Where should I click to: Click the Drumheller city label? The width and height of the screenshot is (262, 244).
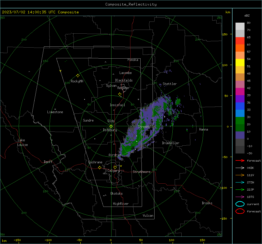(171, 143)
